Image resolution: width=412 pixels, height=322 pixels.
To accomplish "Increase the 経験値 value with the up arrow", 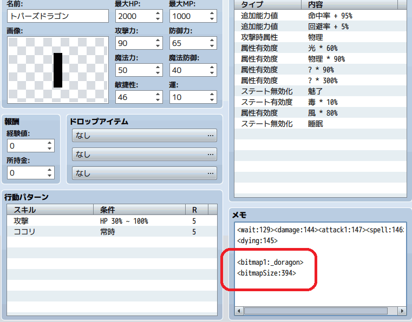I will [50, 143].
